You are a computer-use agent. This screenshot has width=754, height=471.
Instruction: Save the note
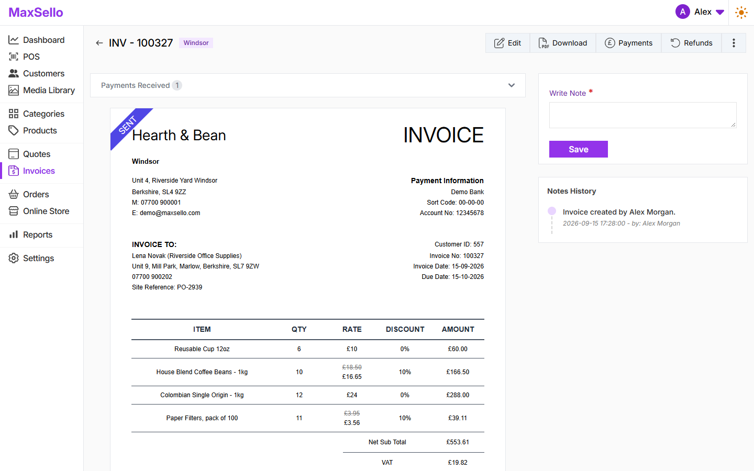click(x=579, y=149)
